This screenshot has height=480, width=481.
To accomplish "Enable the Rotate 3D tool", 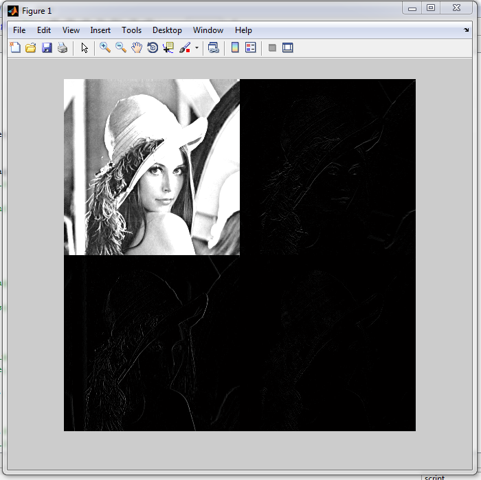I will click(x=153, y=47).
